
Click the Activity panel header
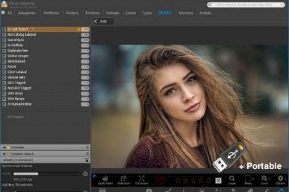click(x=45, y=160)
